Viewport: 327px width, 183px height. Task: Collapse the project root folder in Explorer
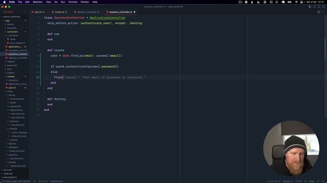[12, 17]
